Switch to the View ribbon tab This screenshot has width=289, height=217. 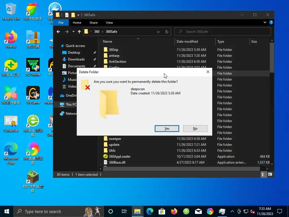tap(109, 23)
